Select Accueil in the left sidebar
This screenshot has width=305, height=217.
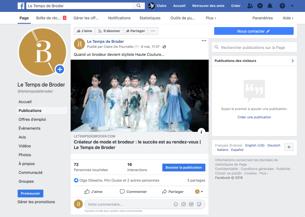click(x=25, y=102)
